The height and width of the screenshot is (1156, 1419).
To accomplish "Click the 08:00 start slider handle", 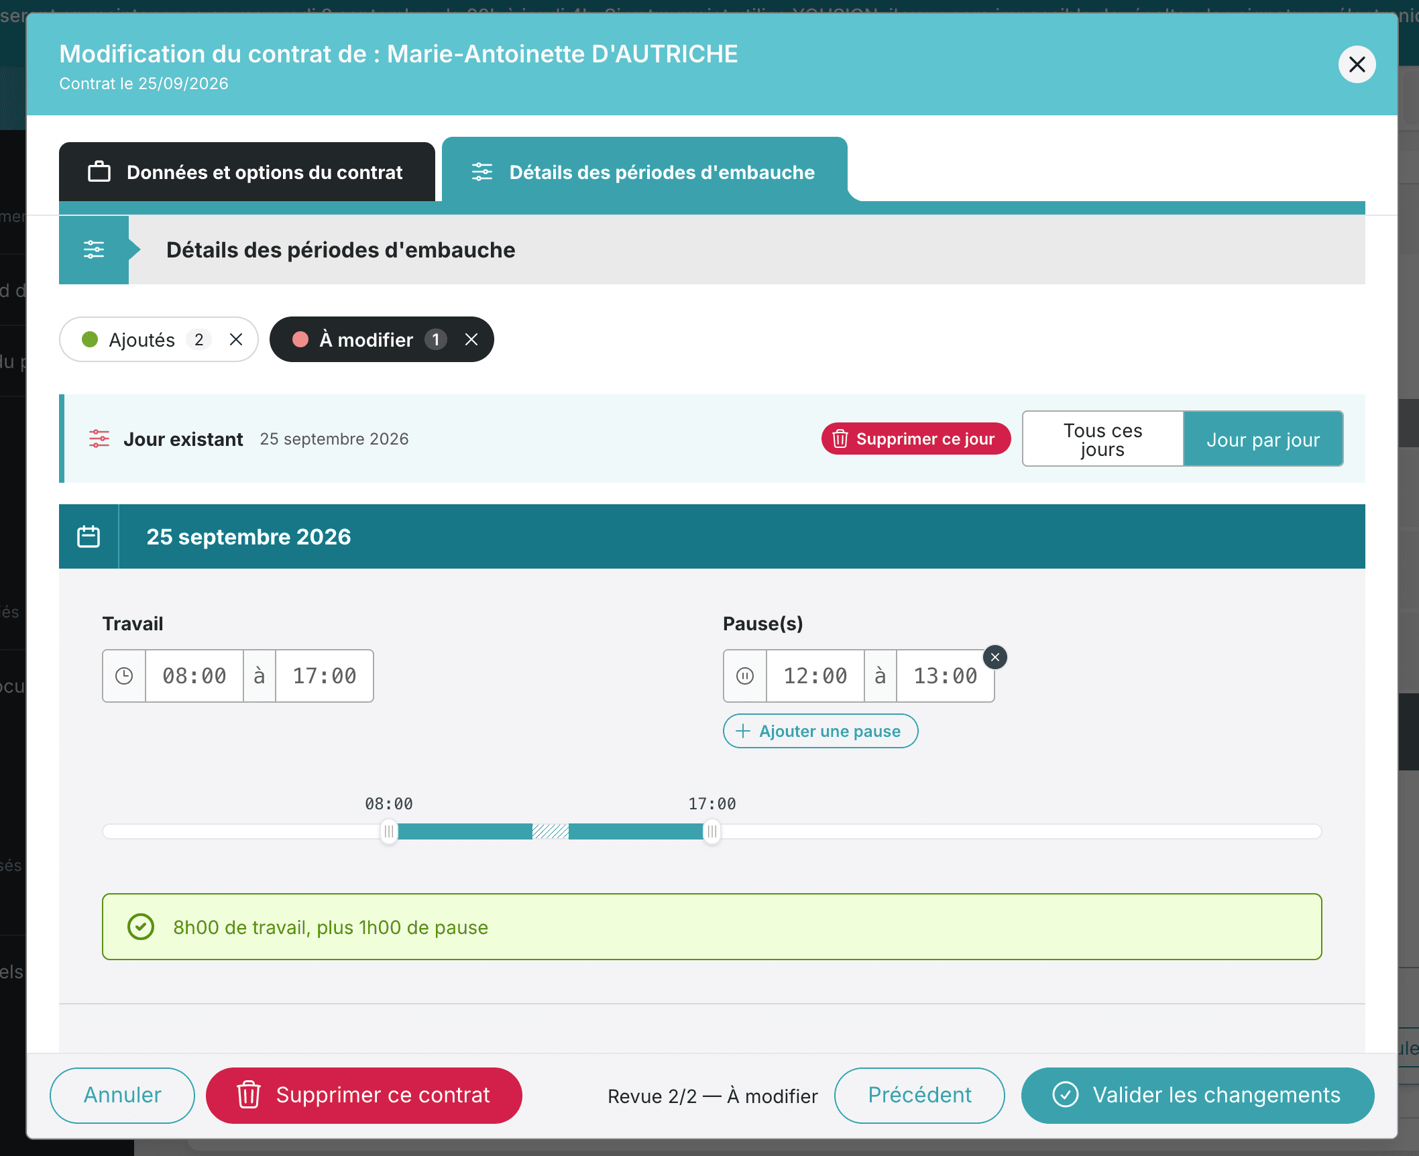I will [x=389, y=831].
